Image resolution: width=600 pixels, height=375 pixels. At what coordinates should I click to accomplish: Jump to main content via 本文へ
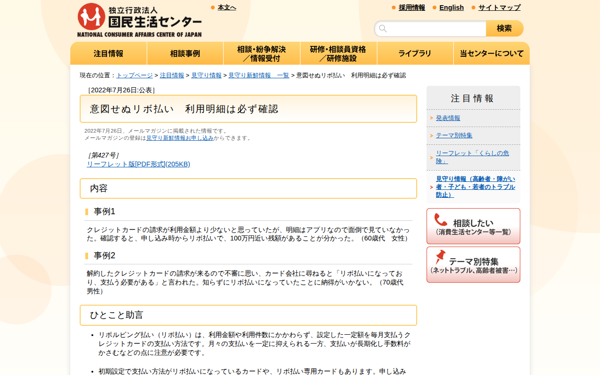coord(226,7)
